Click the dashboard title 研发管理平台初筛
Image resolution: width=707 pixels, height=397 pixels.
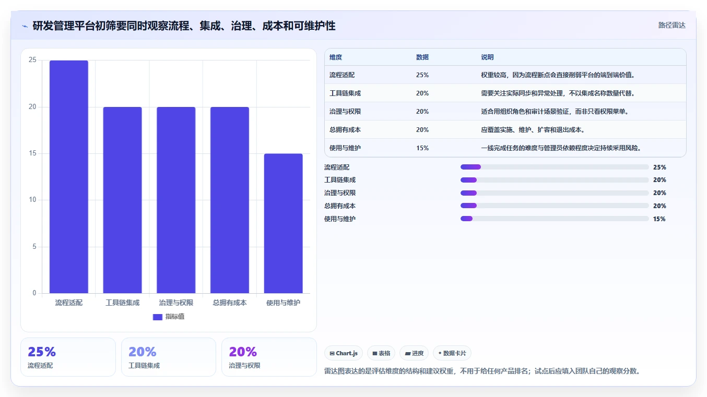184,26
